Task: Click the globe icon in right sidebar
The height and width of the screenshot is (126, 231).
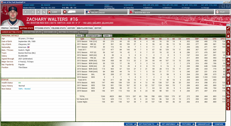Action: coord(228,33)
